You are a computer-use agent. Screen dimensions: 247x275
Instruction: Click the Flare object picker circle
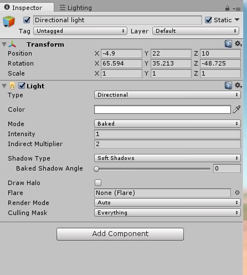tap(237, 193)
